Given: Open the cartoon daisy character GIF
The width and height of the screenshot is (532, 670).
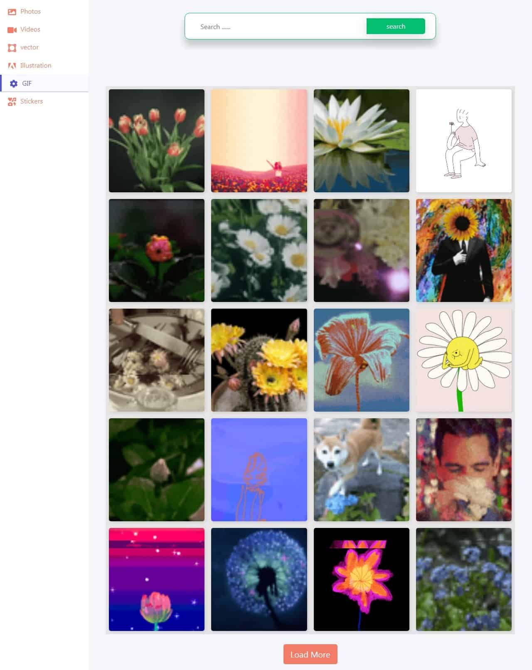Looking at the screenshot, I should [x=464, y=360].
